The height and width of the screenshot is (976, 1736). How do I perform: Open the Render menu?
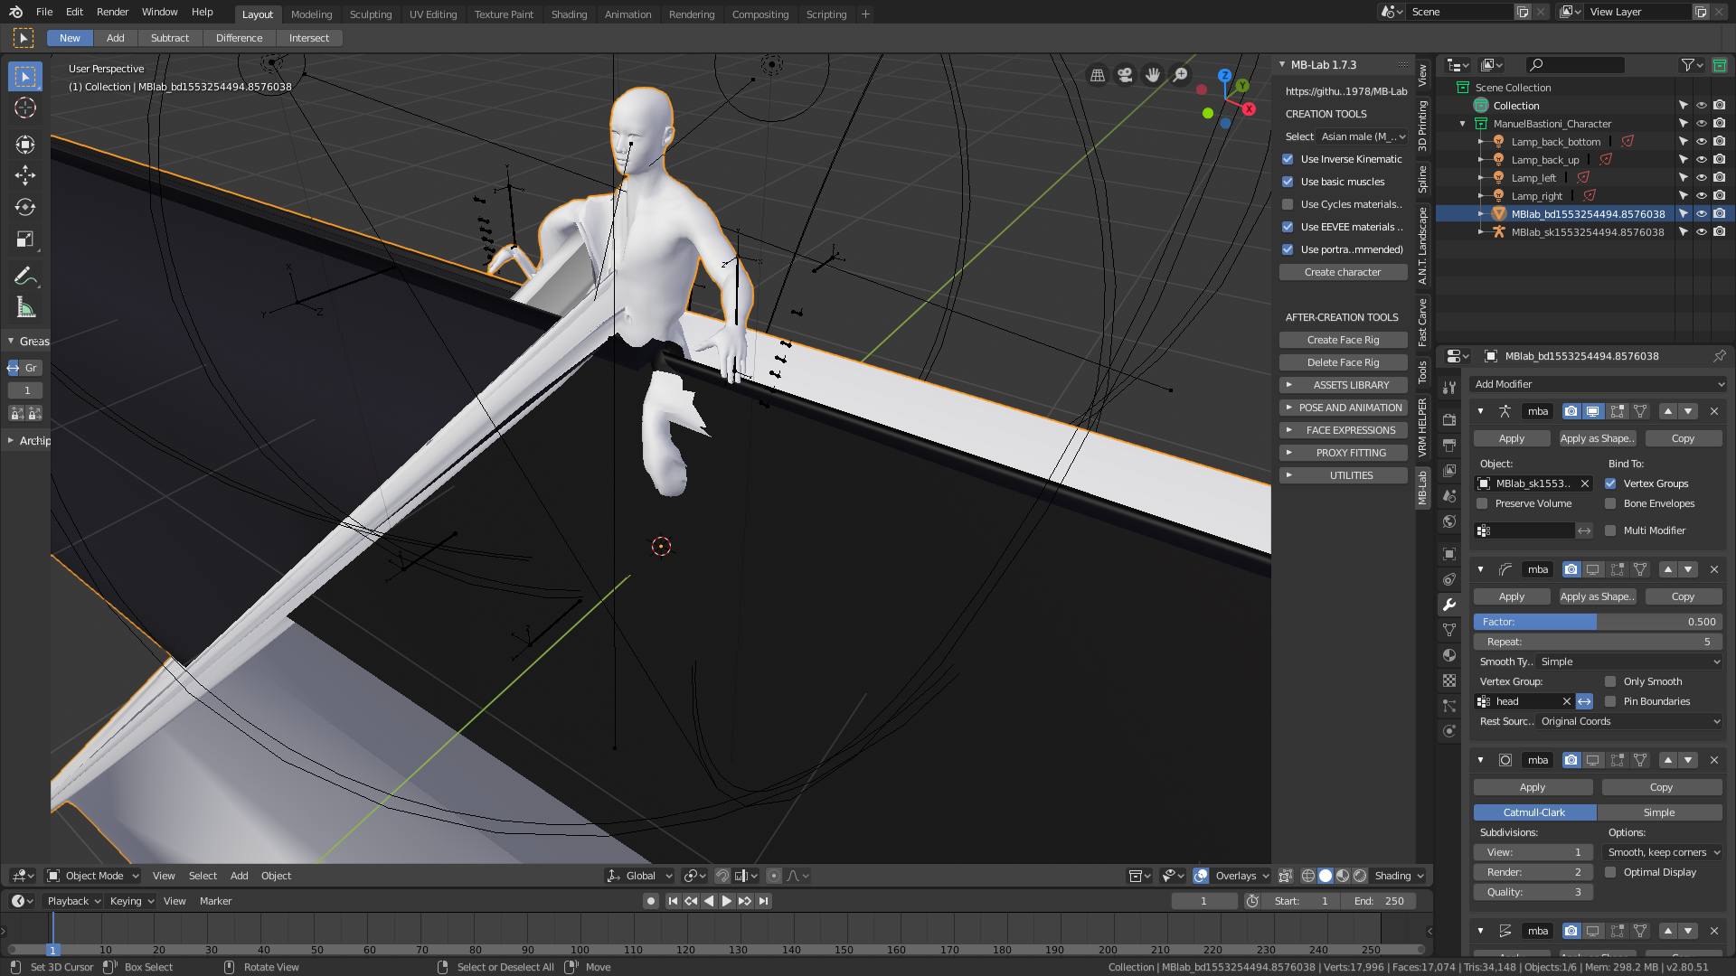click(x=112, y=12)
